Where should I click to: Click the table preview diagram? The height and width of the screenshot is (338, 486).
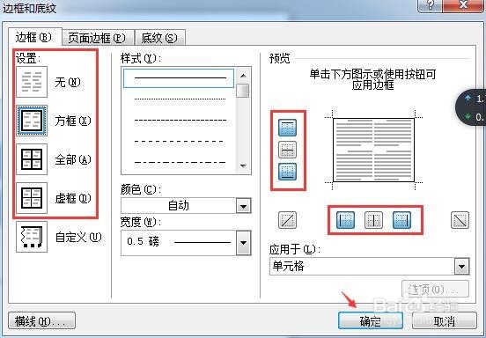coord(373,150)
